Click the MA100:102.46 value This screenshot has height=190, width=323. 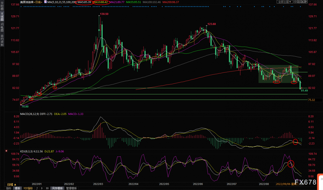coord(152,2)
